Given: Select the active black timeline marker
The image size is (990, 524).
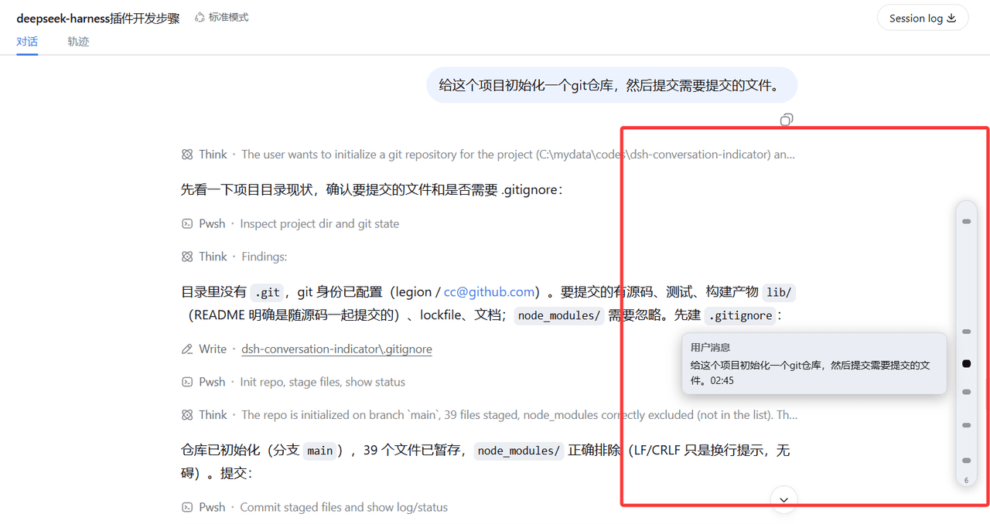Looking at the screenshot, I should click(x=966, y=363).
